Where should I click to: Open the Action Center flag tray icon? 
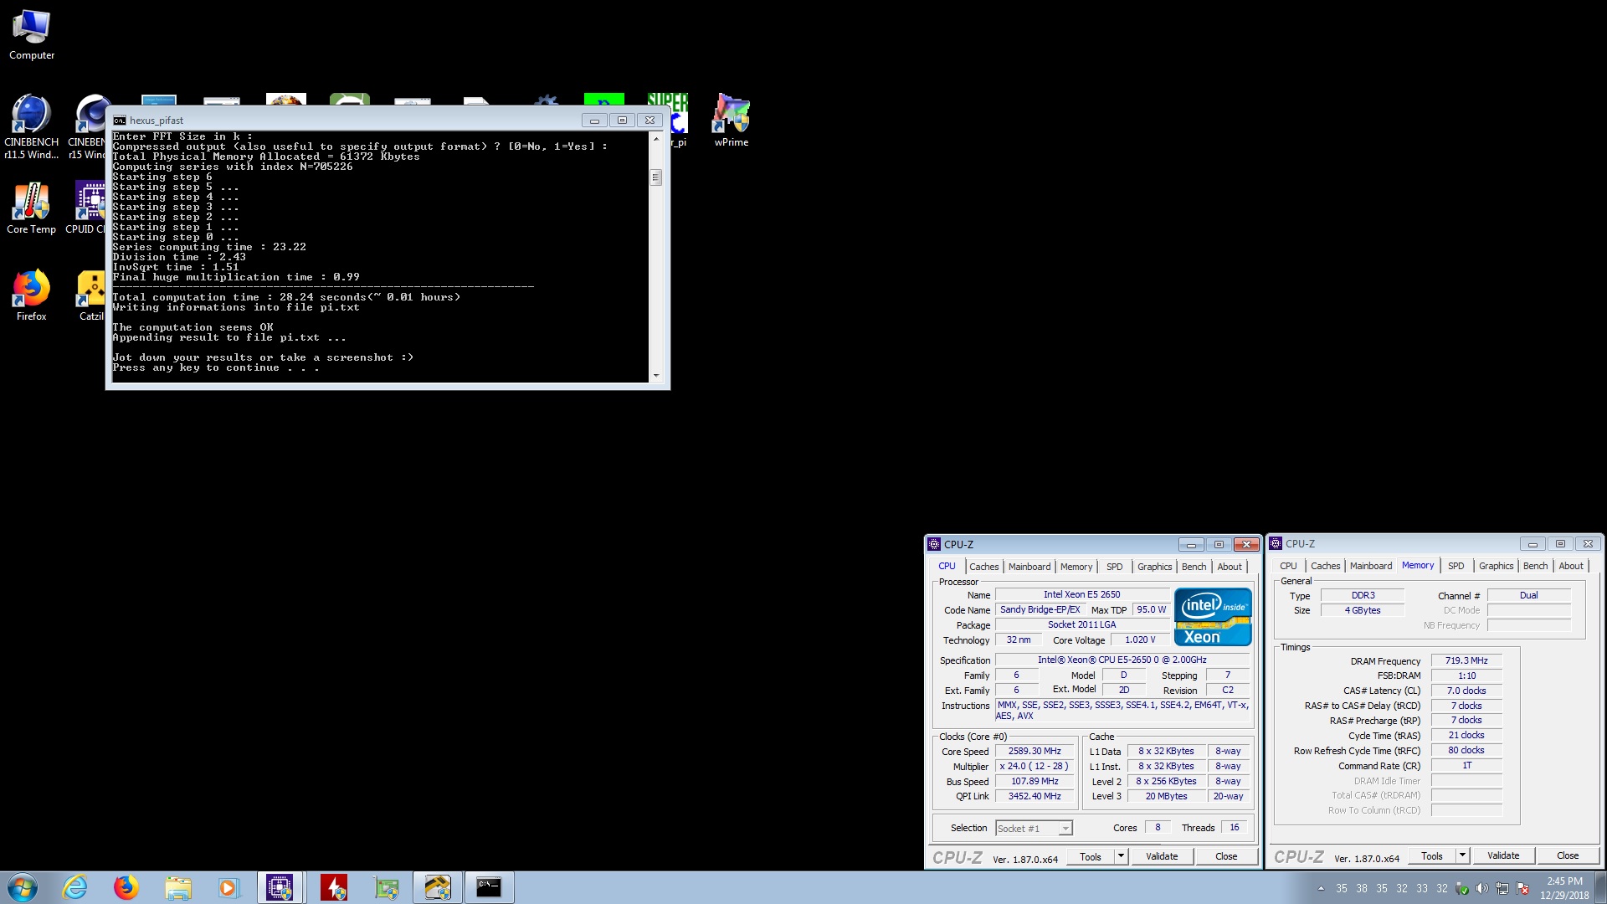(1522, 889)
